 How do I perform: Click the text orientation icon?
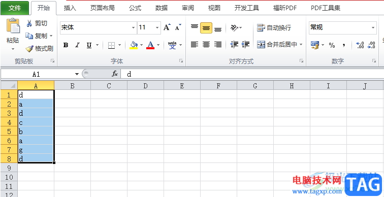click(x=234, y=27)
